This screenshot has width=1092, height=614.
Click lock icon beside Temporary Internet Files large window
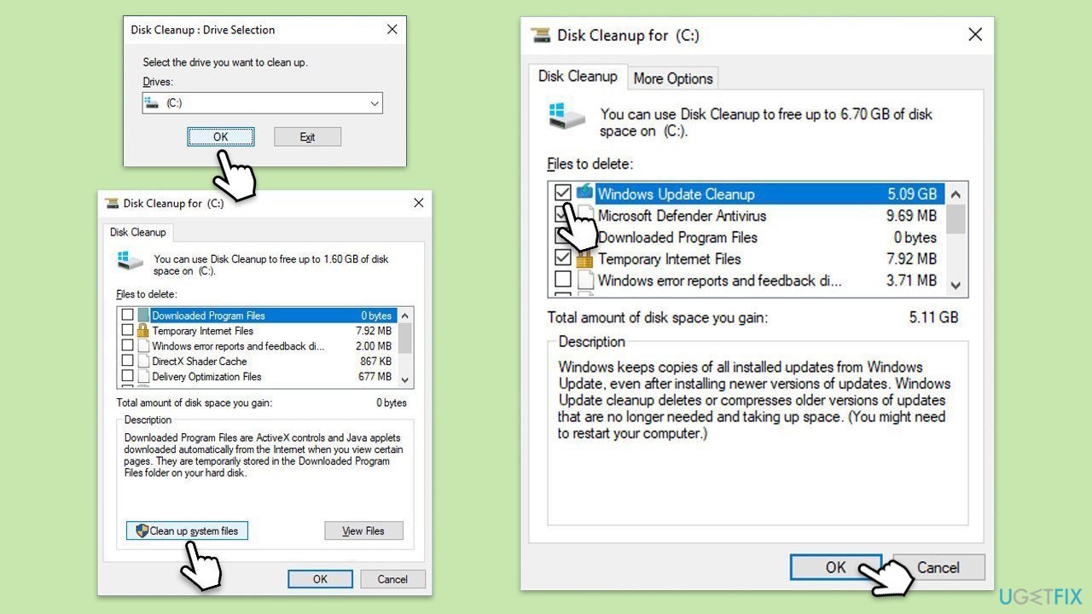tap(584, 258)
